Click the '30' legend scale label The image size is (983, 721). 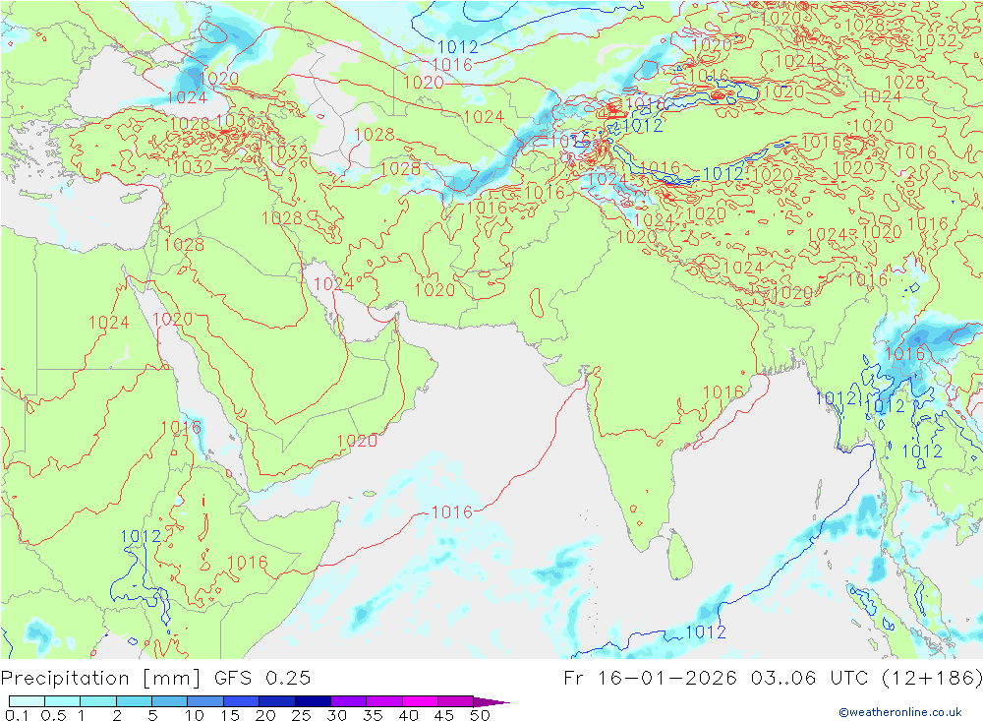point(336,715)
